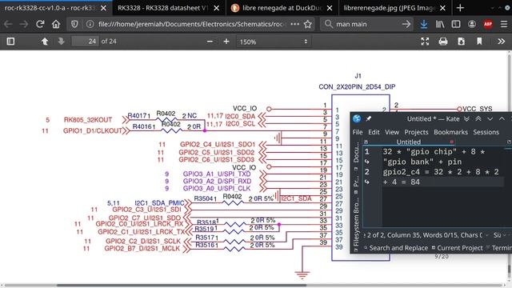Open tracking protection shield icon
Screen dimensions: 512x288
[x=74, y=24]
